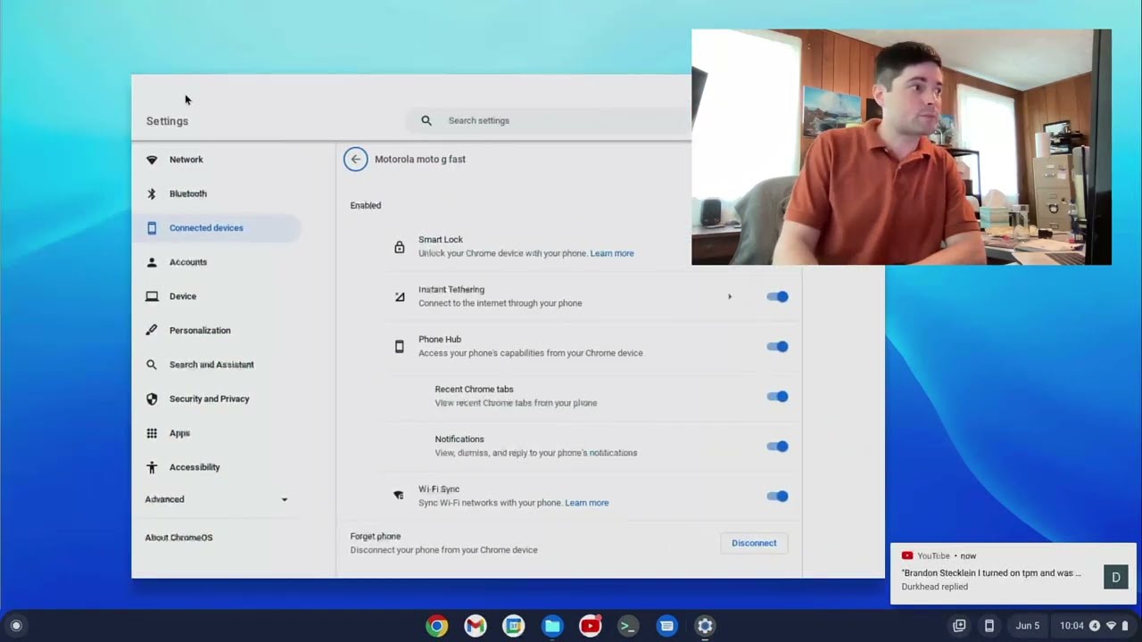
Task: Open the launcher circle button
Action: click(16, 626)
